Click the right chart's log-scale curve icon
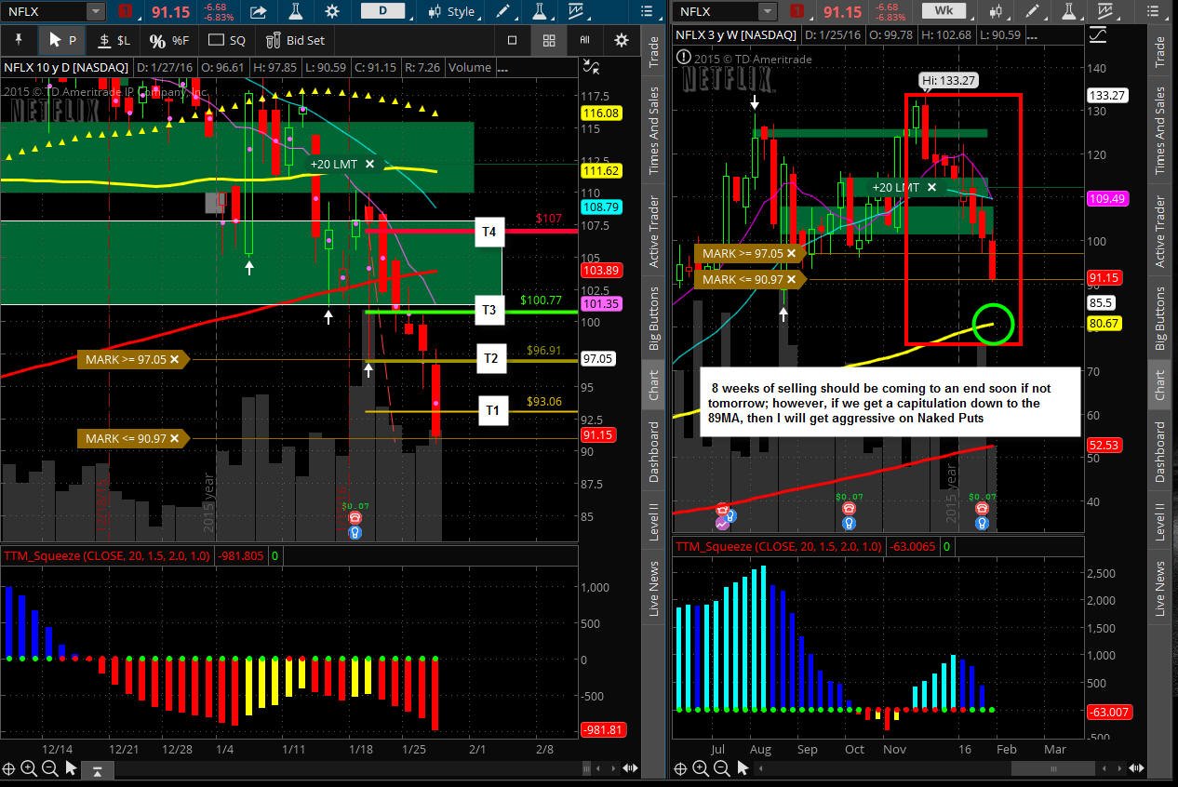The width and height of the screenshot is (1178, 787). tap(1098, 33)
